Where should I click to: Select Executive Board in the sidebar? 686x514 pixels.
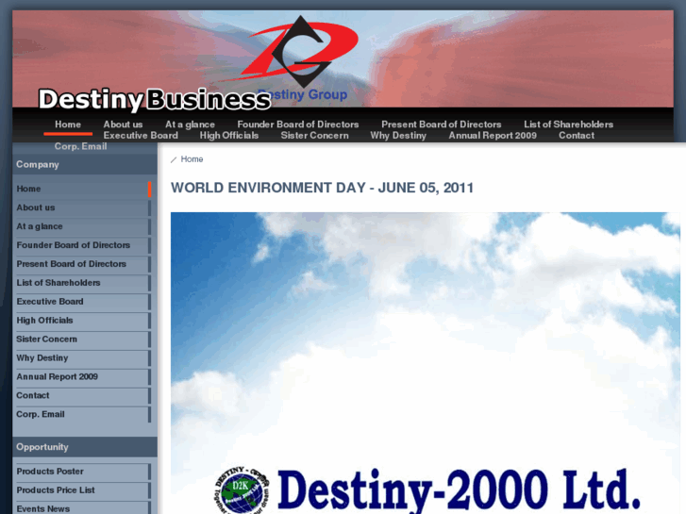pyautogui.click(x=84, y=302)
